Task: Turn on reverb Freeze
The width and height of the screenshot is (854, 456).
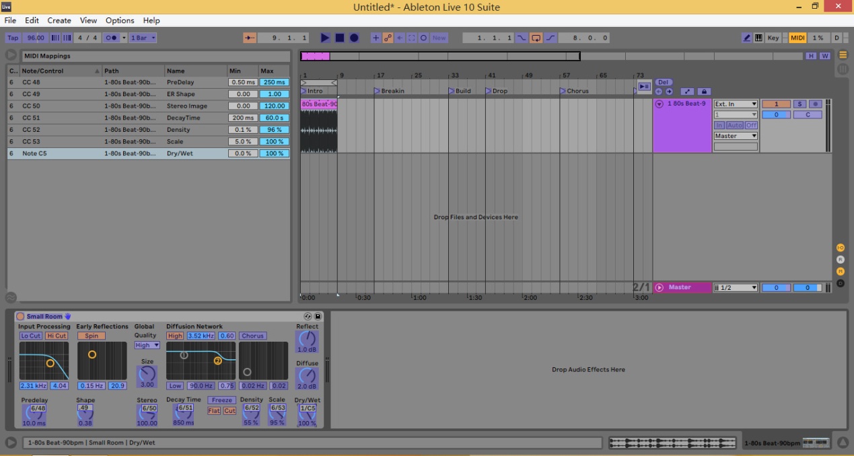Action: pos(221,400)
